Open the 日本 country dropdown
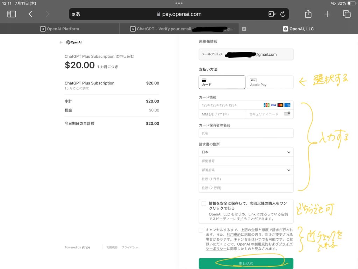The image size is (358, 269). click(246, 152)
